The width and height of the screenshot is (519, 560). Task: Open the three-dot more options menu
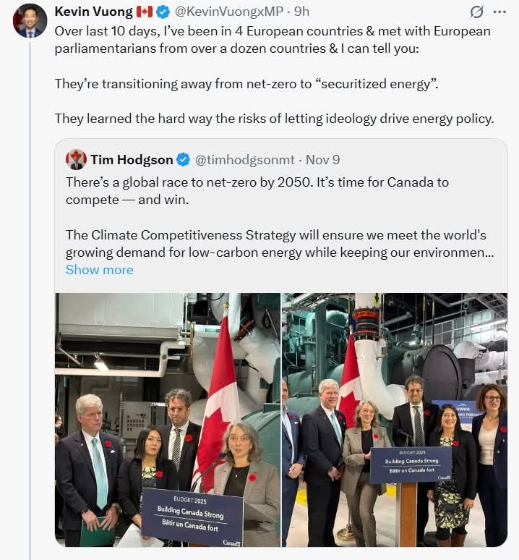tap(499, 12)
